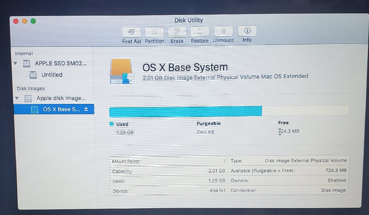The width and height of the screenshot is (369, 215).
Task: Open the Restore tool
Action: pos(200,31)
